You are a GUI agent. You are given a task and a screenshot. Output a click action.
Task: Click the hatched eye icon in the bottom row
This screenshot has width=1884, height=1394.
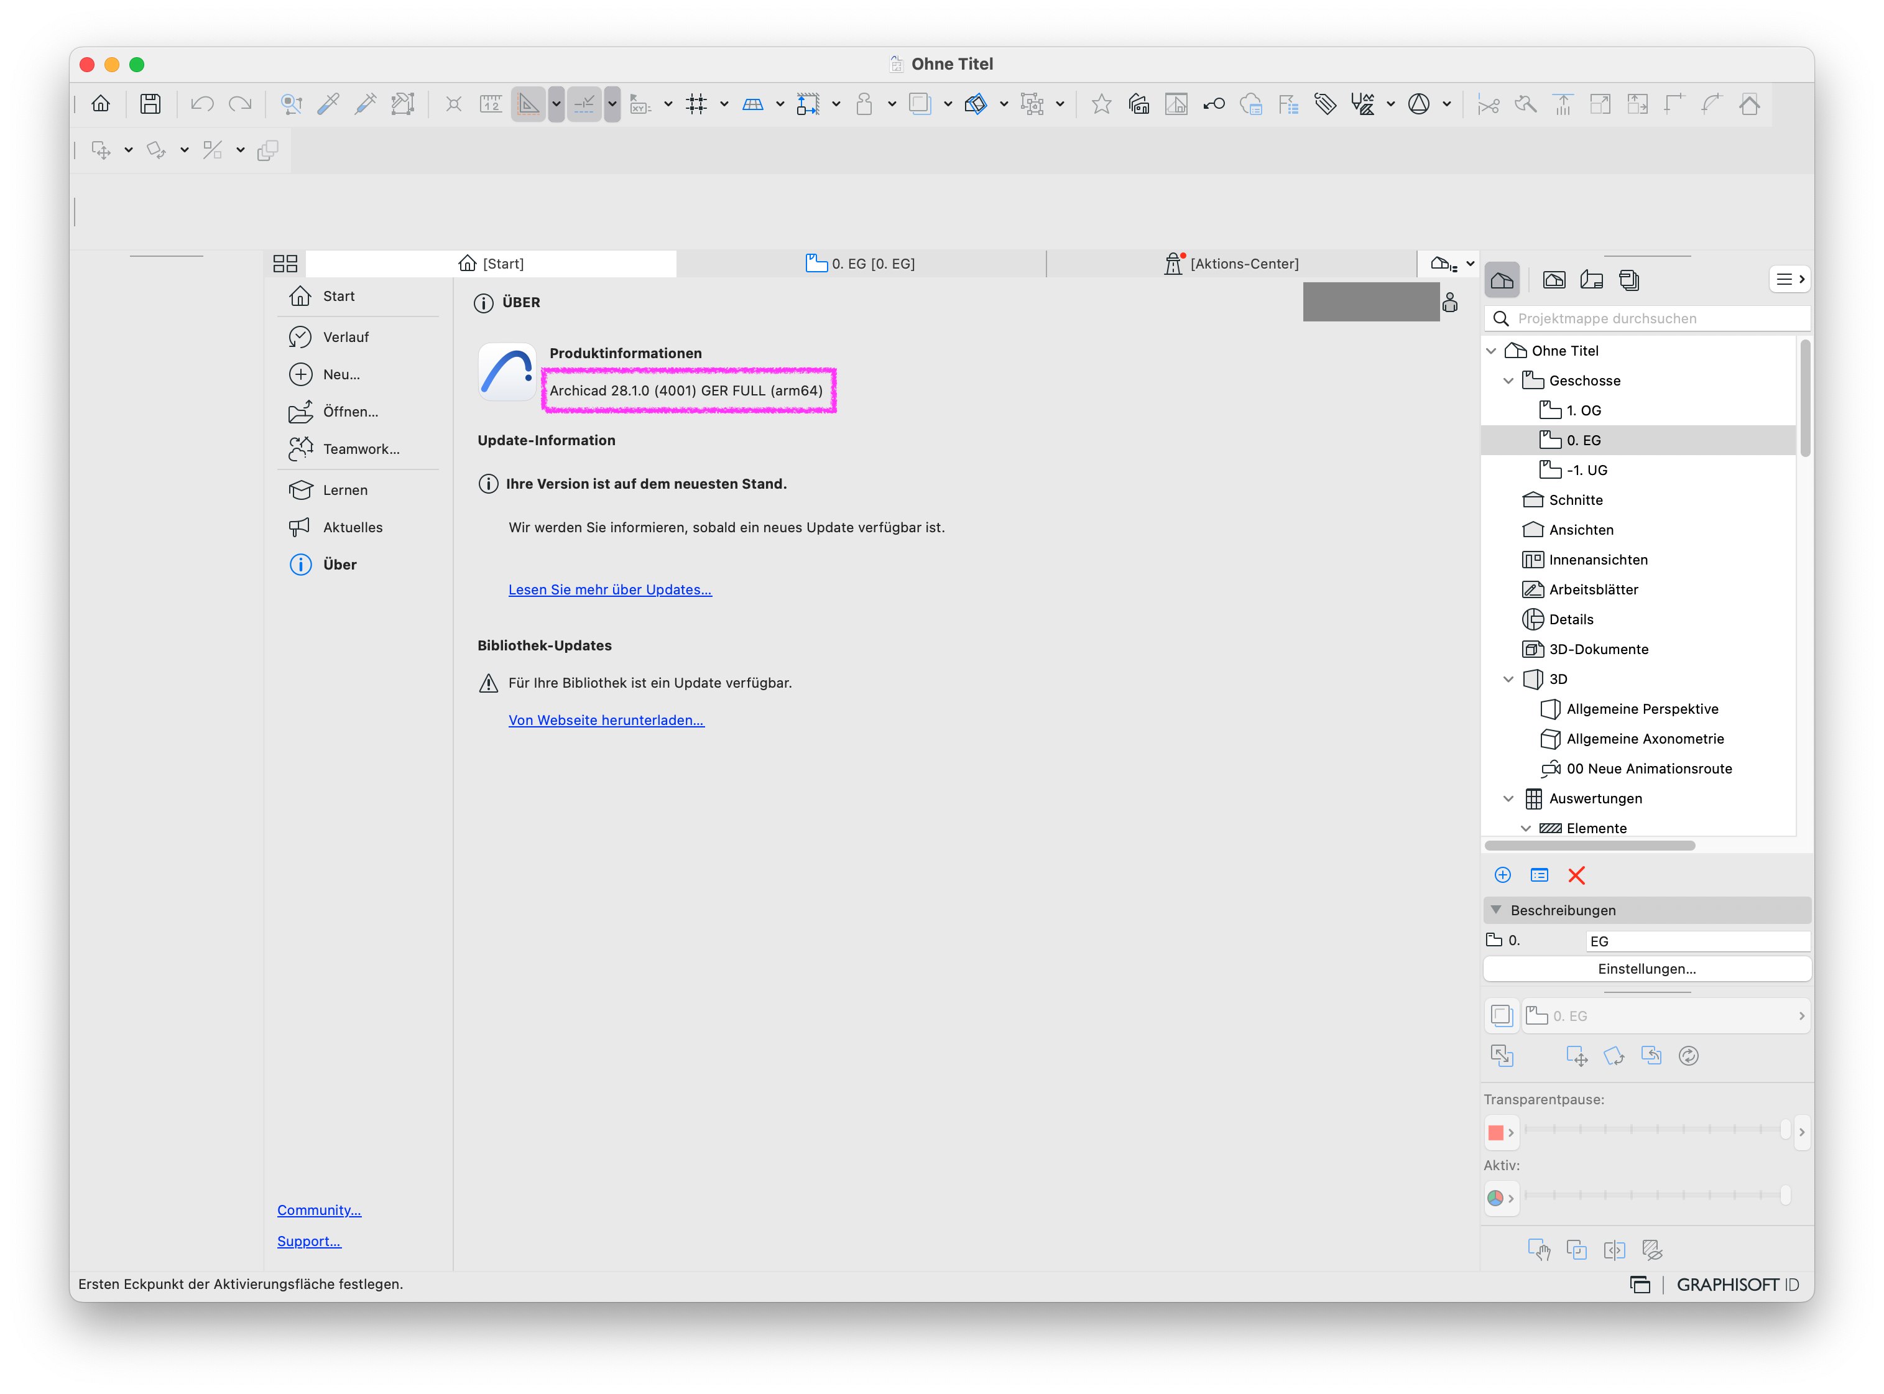click(1652, 1249)
